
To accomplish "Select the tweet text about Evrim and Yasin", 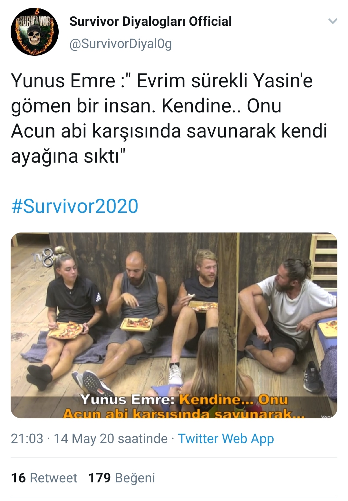I will [x=169, y=118].
